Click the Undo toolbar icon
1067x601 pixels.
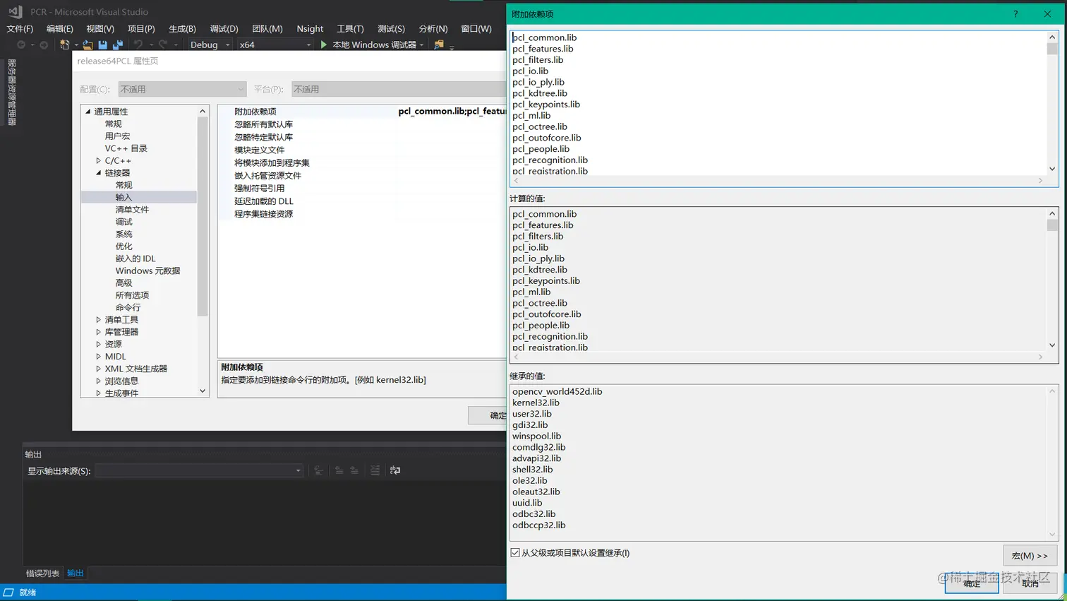tap(138, 44)
